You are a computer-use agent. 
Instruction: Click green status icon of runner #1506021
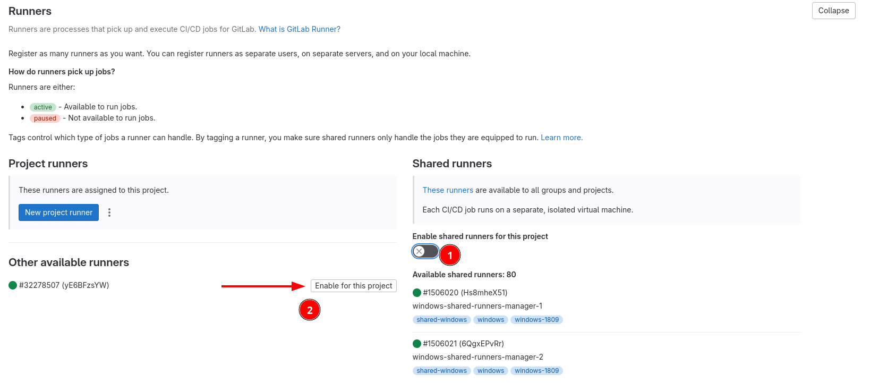click(x=417, y=344)
